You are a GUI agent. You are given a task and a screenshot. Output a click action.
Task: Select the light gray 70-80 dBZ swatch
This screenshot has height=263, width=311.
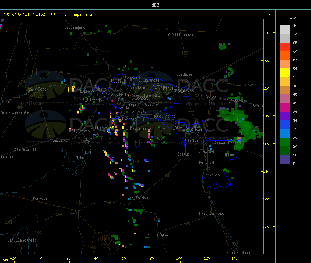coord(285,30)
